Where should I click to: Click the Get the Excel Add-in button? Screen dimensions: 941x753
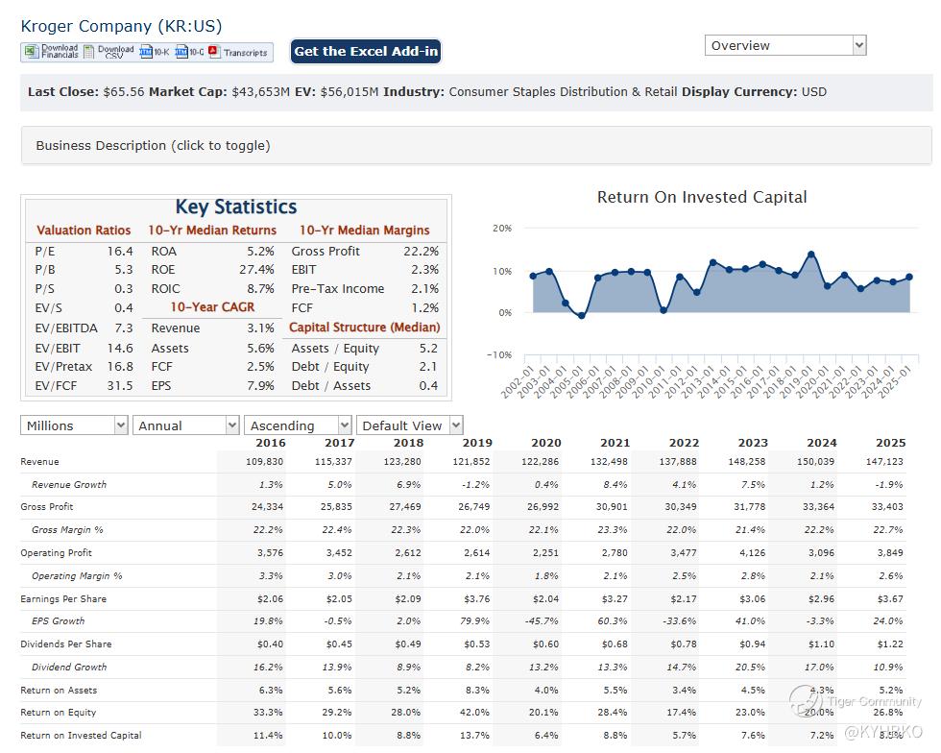tap(365, 52)
